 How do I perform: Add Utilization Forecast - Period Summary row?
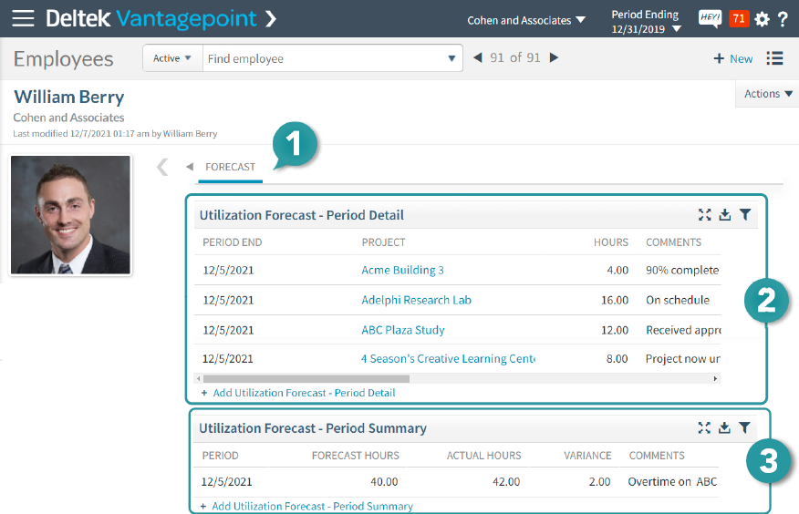pos(306,507)
